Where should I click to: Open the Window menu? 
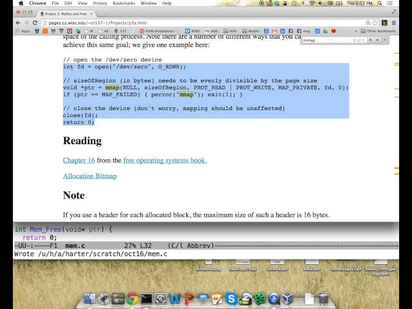(149, 3)
